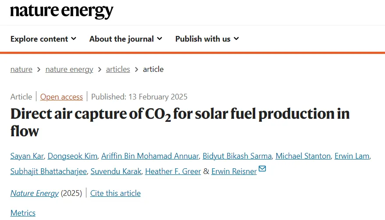
Task: Click the Open access link
Action: coord(61,97)
